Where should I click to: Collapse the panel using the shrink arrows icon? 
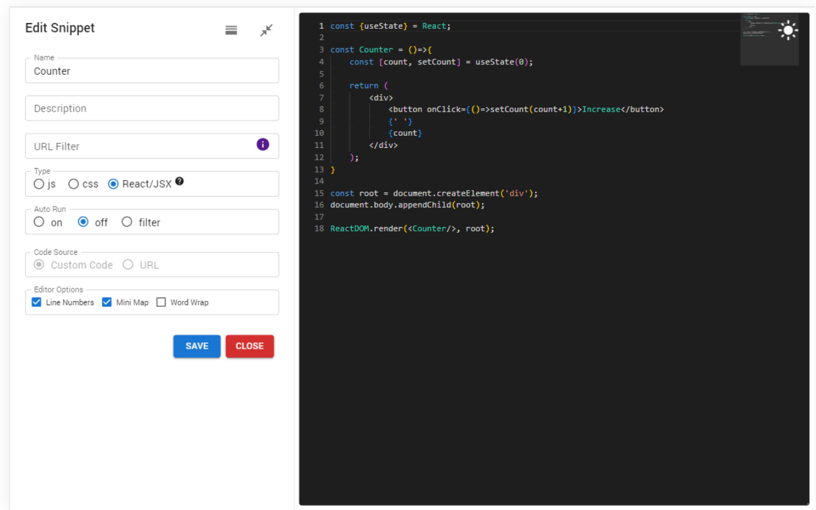coord(266,29)
